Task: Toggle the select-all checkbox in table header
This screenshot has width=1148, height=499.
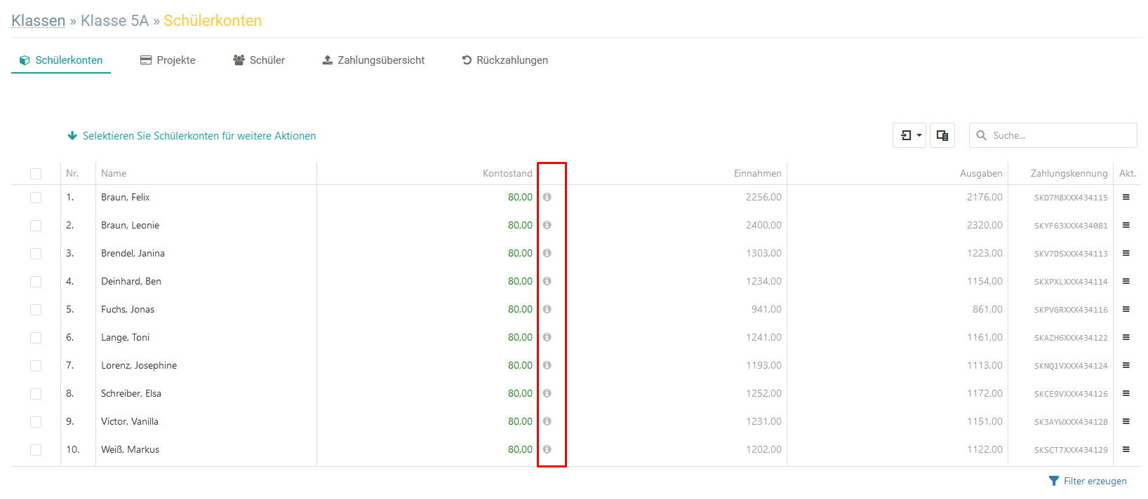Action: tap(36, 174)
